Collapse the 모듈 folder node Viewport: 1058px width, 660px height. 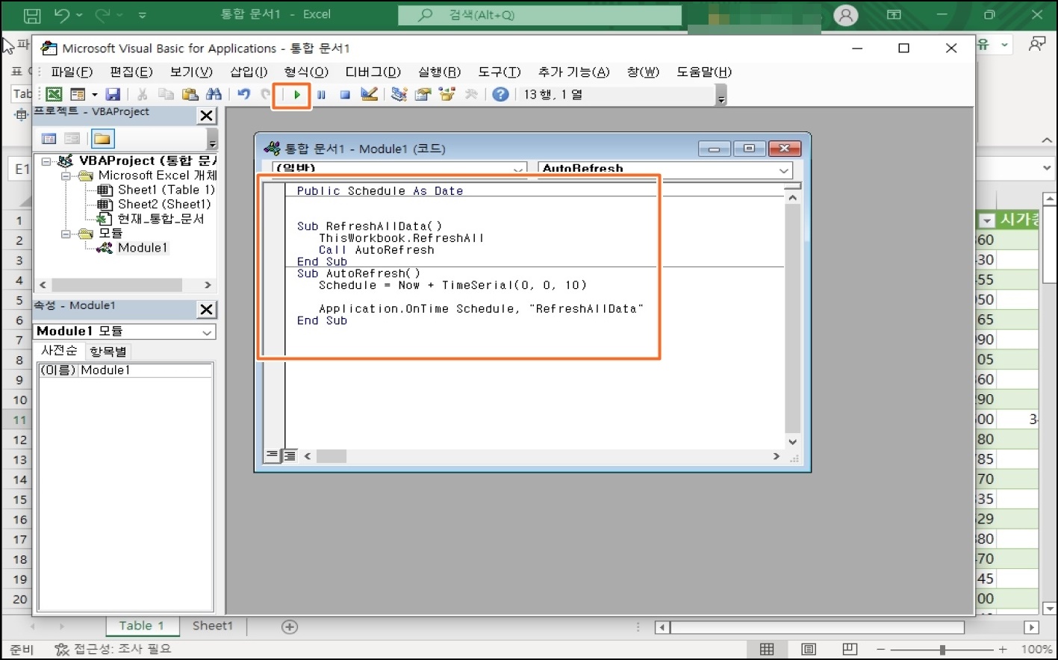tap(65, 234)
